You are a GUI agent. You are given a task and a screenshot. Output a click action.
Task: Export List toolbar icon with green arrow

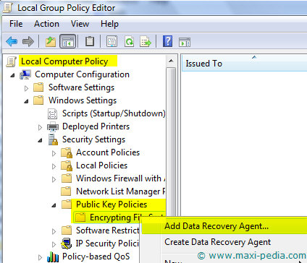146,41
